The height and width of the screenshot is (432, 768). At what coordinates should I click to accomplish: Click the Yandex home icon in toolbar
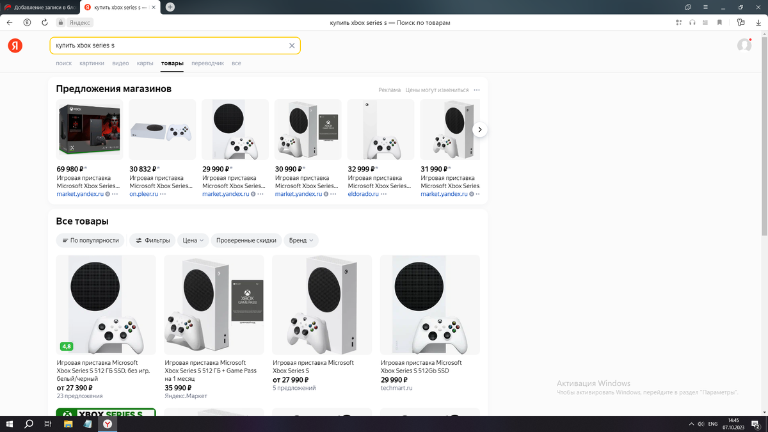pos(28,22)
